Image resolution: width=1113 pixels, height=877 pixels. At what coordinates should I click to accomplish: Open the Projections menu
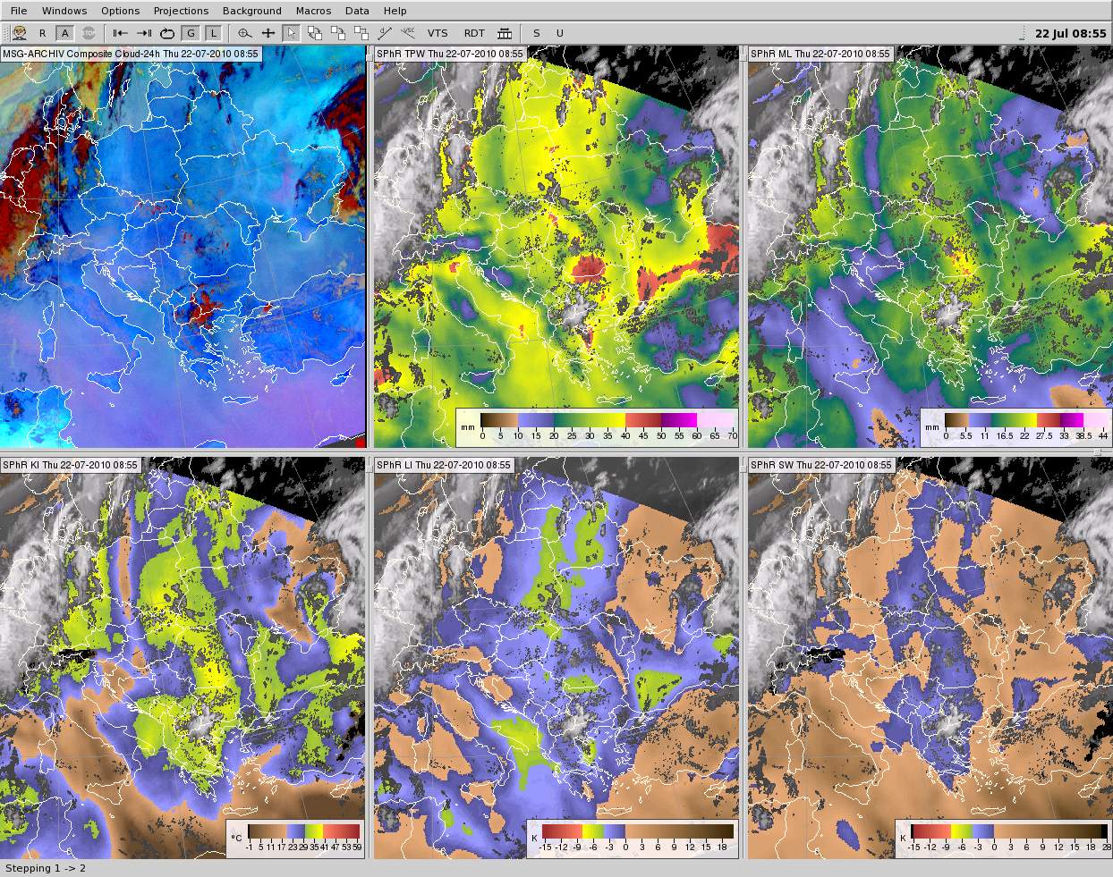tap(181, 11)
